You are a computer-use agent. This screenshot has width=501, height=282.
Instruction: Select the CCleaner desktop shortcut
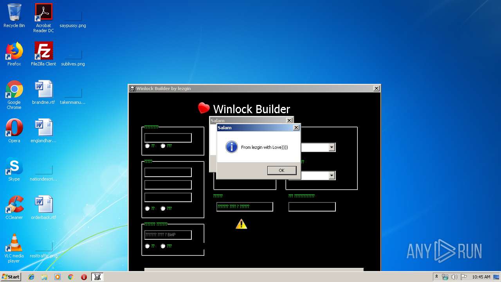click(x=14, y=208)
